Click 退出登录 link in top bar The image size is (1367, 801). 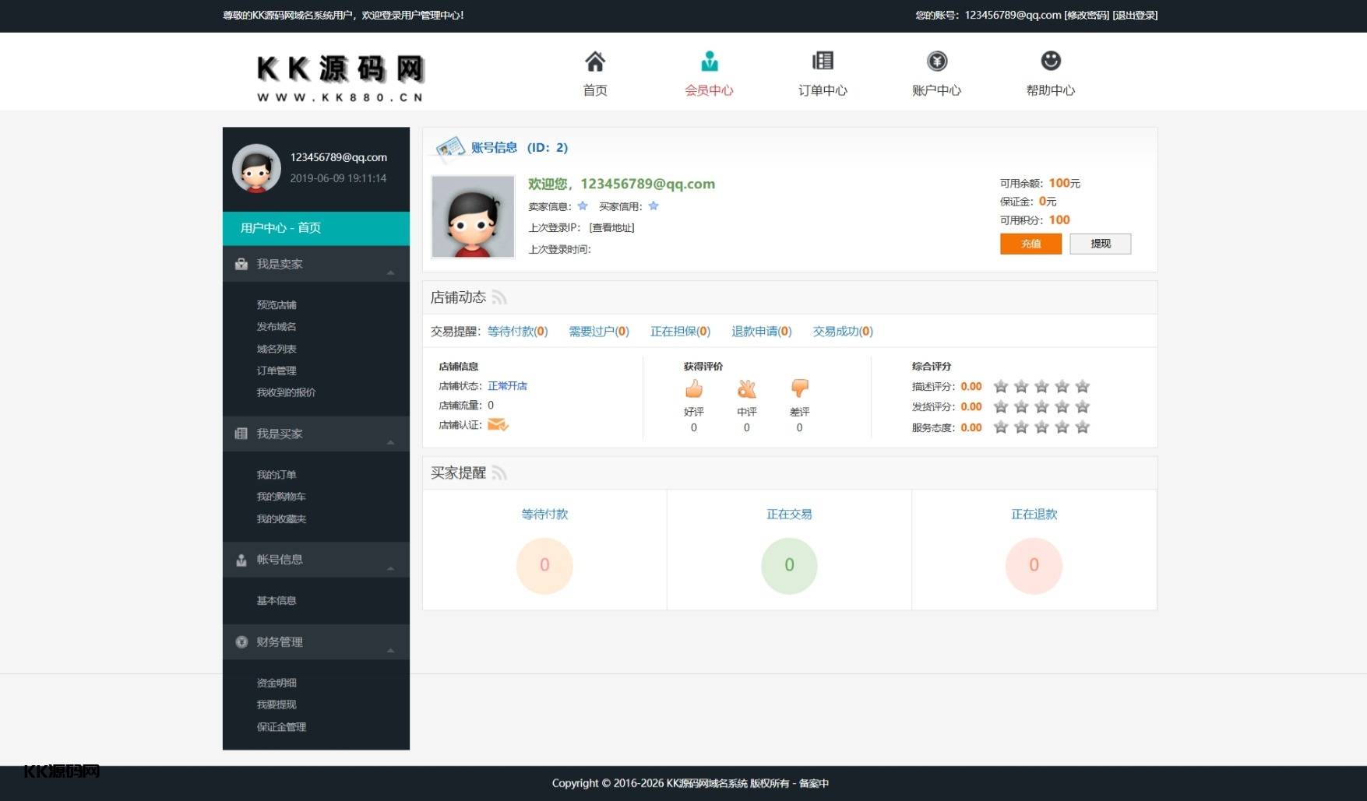coord(1135,16)
